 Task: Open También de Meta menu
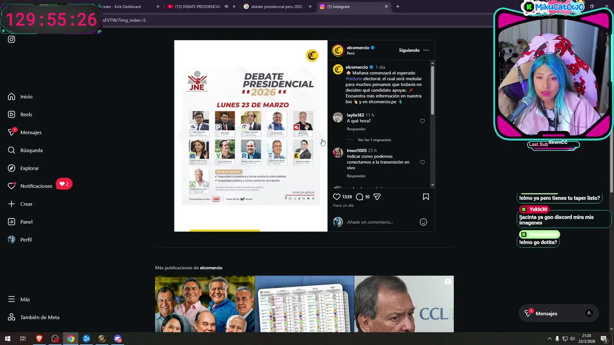34,317
